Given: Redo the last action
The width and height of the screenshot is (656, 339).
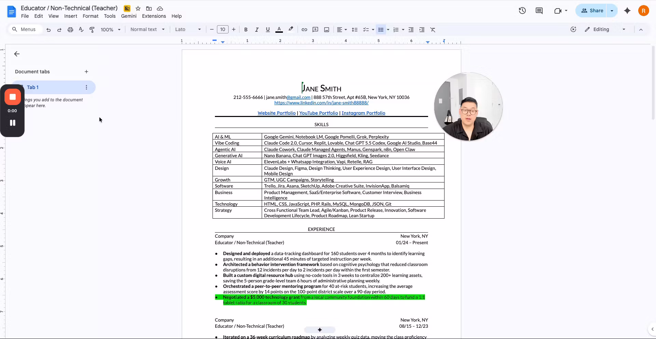Looking at the screenshot, I should click(59, 30).
